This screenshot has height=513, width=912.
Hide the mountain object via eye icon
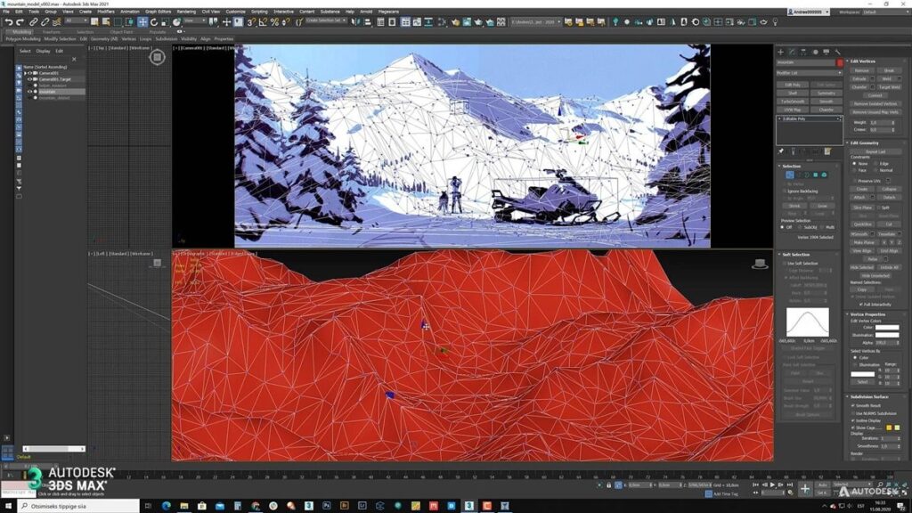tap(29, 92)
